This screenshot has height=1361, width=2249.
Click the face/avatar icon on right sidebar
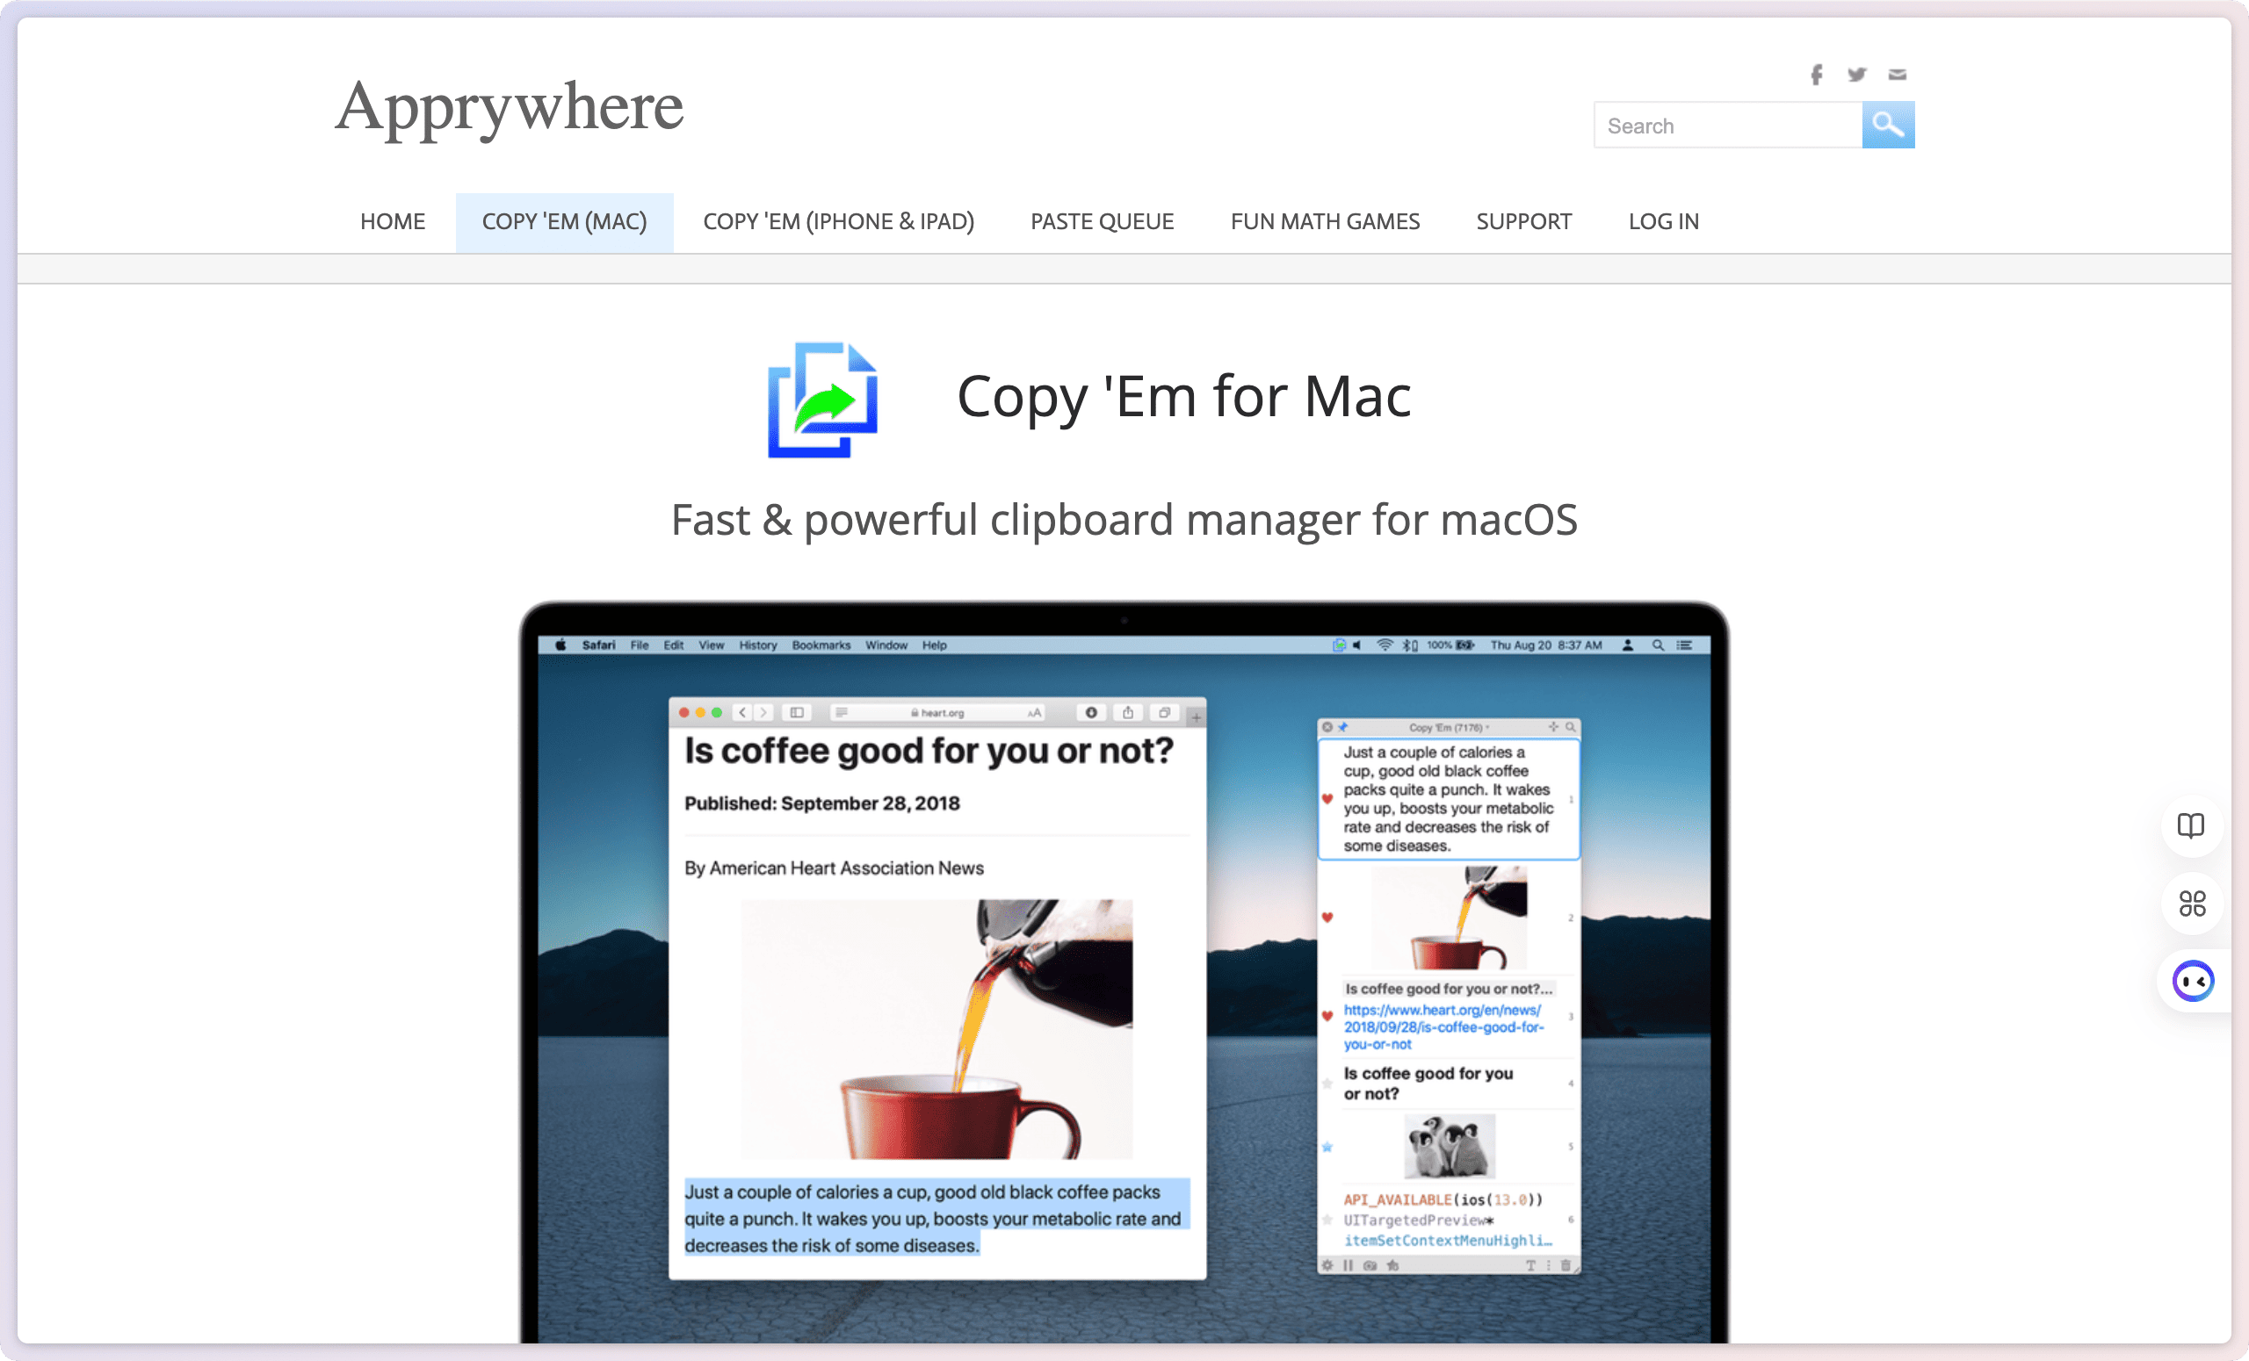2188,981
